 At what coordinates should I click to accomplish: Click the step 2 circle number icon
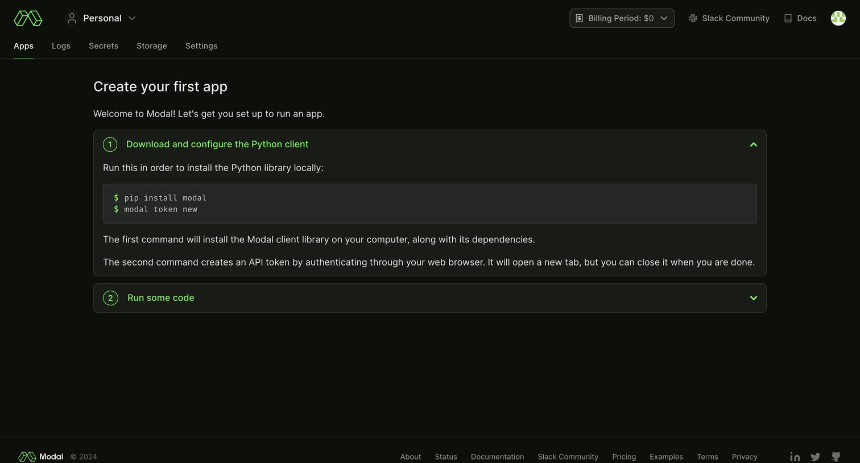[x=110, y=298]
